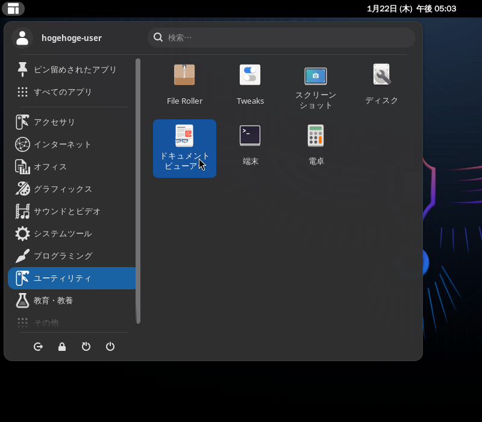This screenshot has height=422, width=482.
Task: Click the lock screen icon
Action: click(62, 347)
